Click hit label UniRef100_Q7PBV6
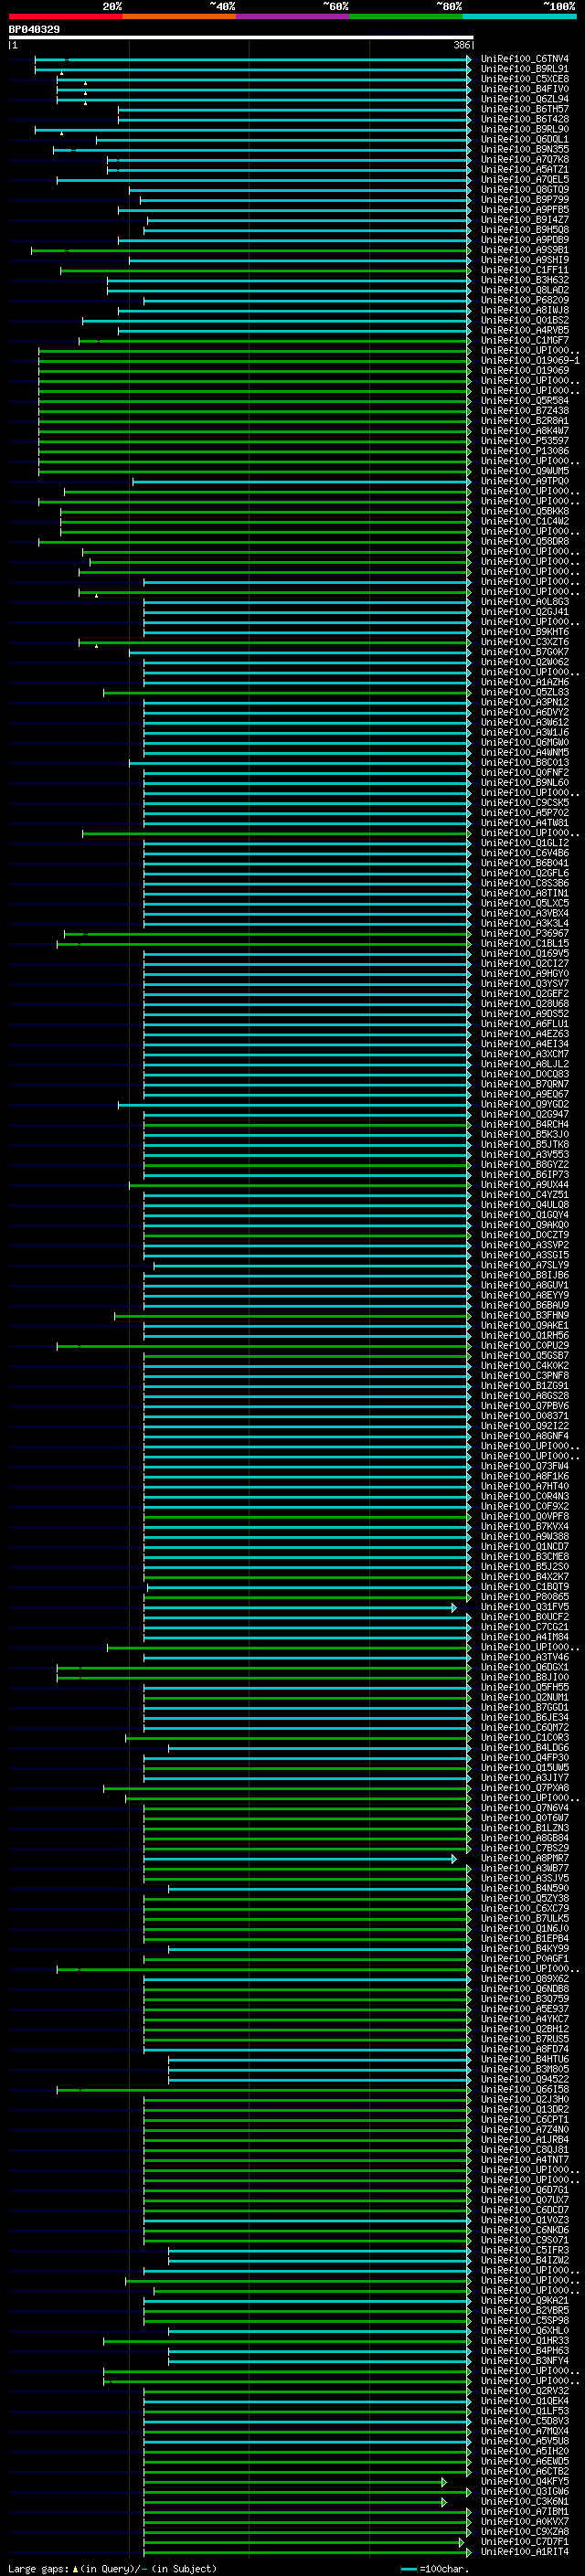This screenshot has width=585, height=2576. click(x=525, y=1406)
